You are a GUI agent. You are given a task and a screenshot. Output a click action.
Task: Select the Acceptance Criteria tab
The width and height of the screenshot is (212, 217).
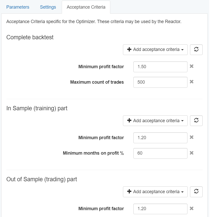tap(86, 7)
